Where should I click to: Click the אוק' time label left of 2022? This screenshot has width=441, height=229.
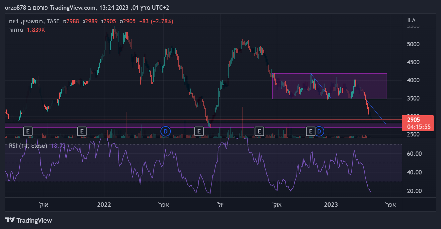click(x=43, y=205)
